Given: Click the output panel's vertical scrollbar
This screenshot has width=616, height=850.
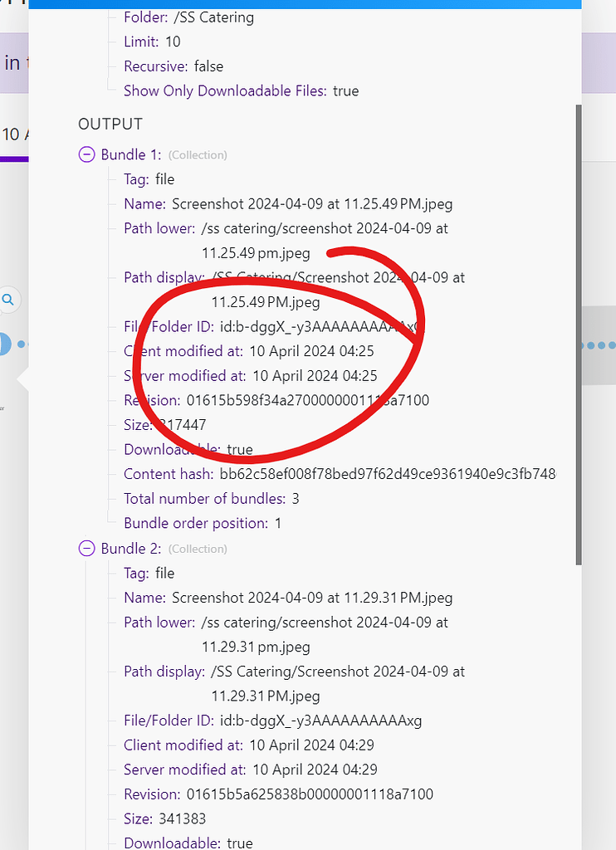Looking at the screenshot, I should point(578,332).
